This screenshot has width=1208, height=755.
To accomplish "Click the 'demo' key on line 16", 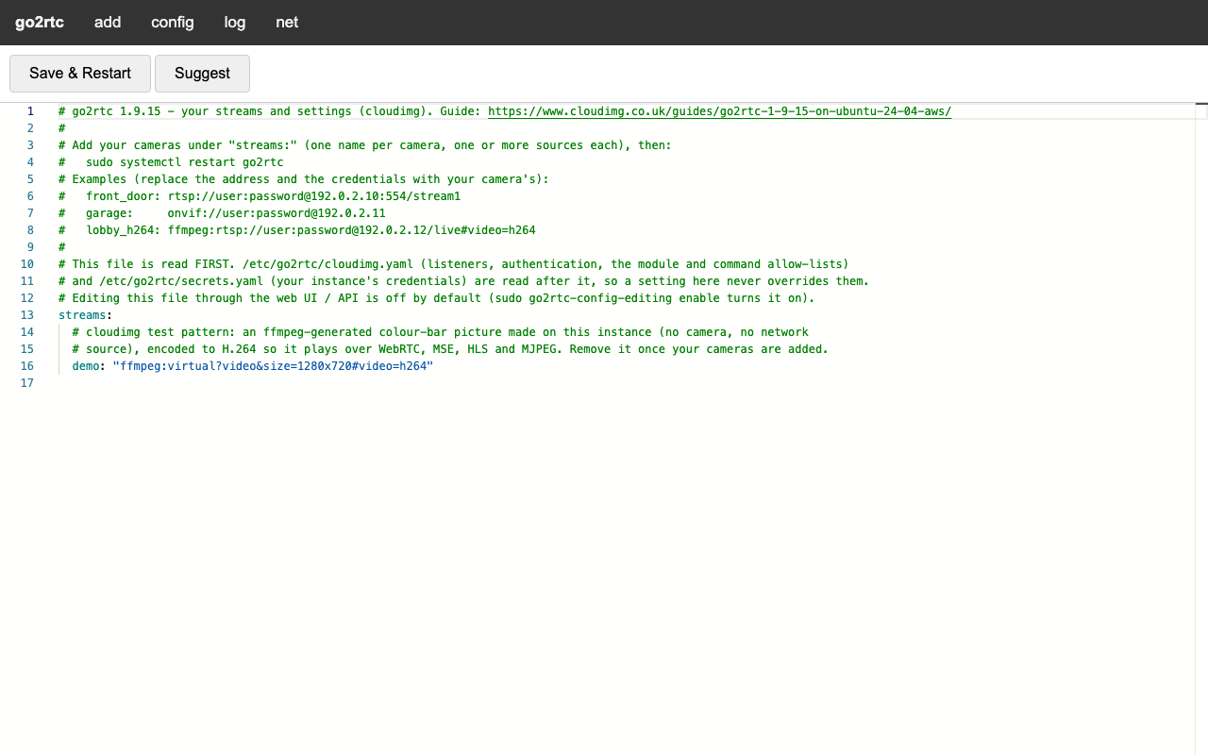I will click(x=85, y=366).
